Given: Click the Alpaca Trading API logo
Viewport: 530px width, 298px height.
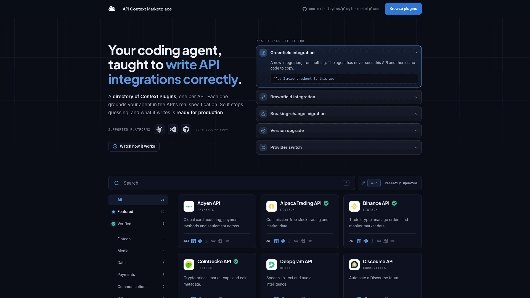Looking at the screenshot, I should click(x=272, y=206).
